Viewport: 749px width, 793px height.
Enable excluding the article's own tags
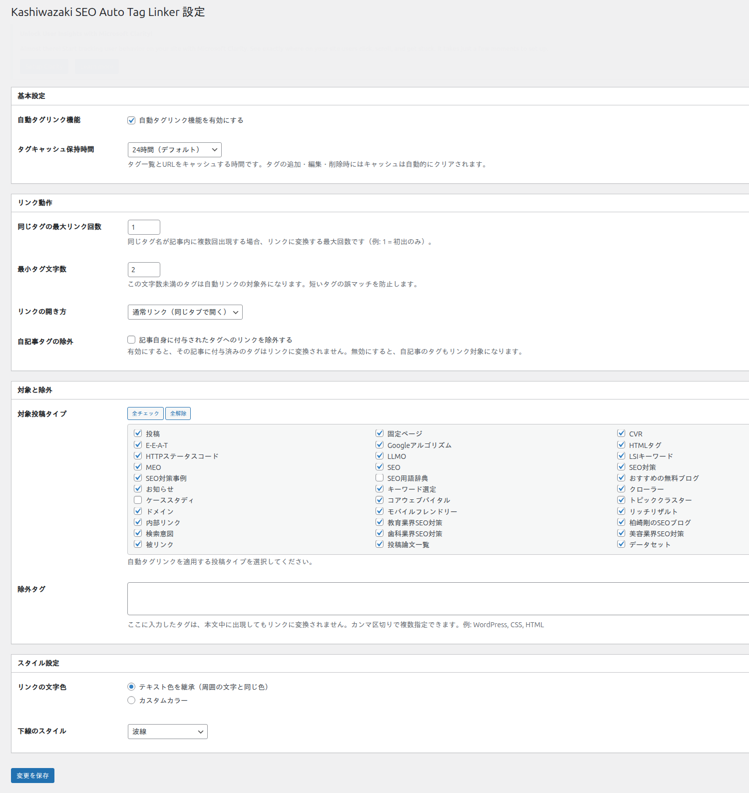click(131, 340)
